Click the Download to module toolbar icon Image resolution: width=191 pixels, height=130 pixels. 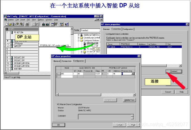coord(44,24)
